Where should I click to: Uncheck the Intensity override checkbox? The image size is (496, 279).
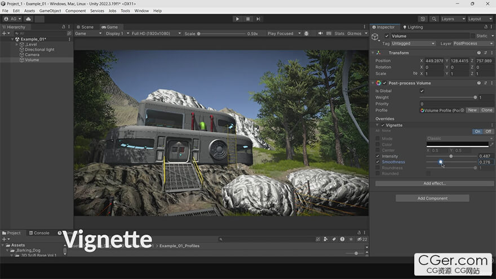pos(378,156)
